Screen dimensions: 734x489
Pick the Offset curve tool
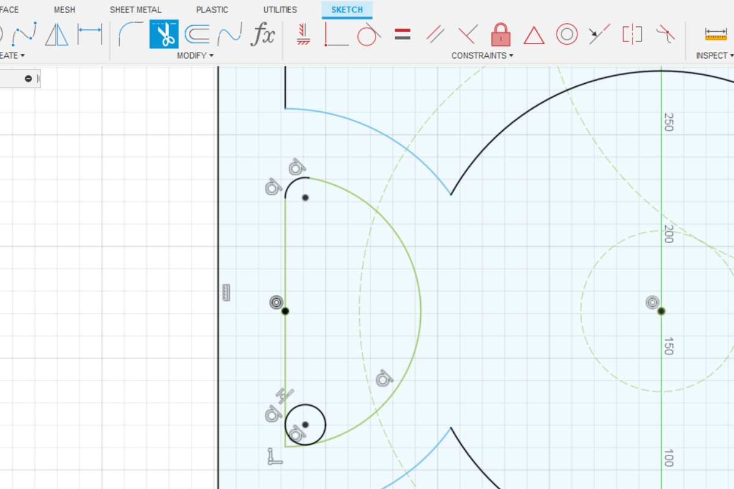pos(197,34)
